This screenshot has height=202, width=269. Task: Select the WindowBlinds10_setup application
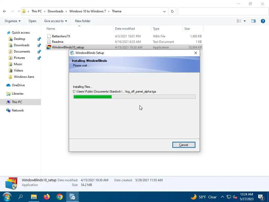124,47
